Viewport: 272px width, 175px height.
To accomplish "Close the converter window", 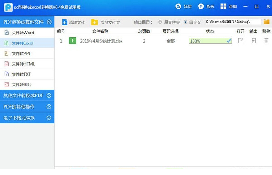I will (x=268, y=7).
